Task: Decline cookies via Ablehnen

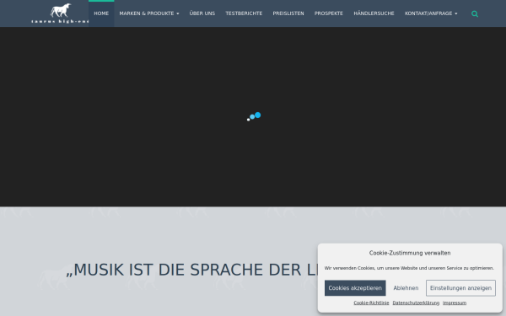Action: [406, 288]
